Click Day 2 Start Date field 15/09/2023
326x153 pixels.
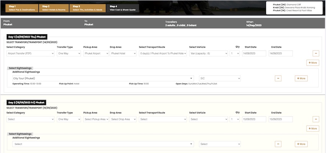(254, 119)
